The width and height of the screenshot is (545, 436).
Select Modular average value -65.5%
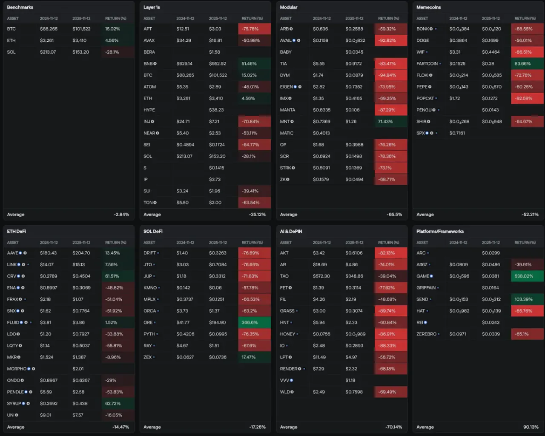click(395, 215)
